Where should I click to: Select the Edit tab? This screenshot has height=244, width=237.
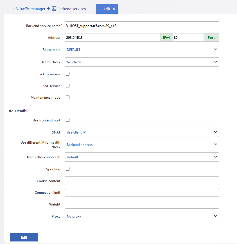pos(107,9)
